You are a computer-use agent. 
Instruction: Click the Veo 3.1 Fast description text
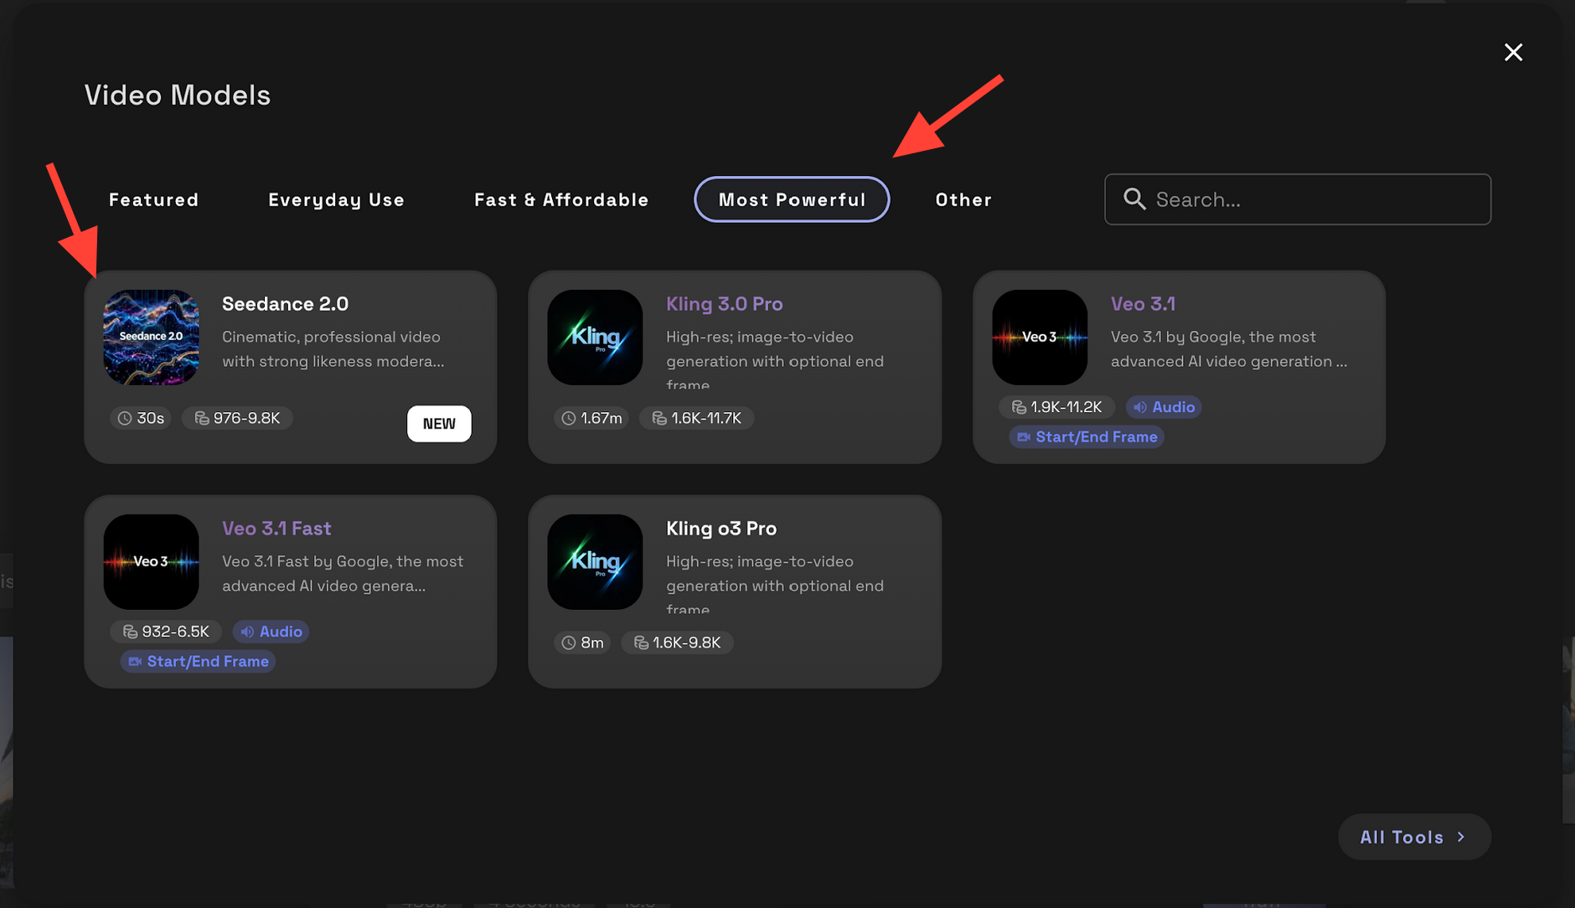pyautogui.click(x=343, y=574)
